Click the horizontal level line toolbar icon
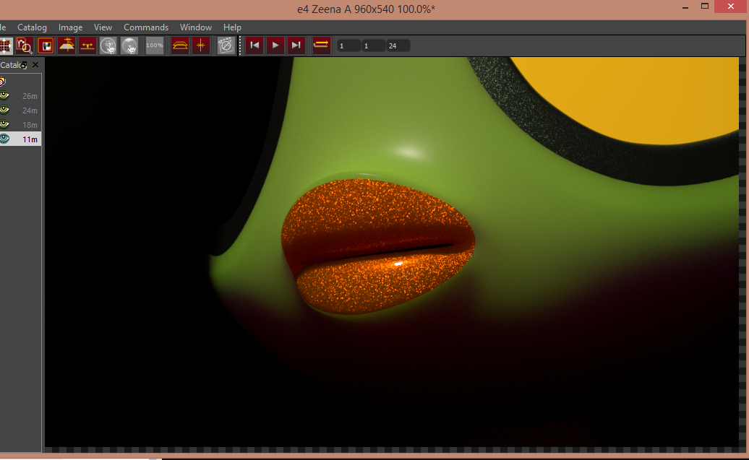This screenshot has height=460, width=749. click(x=87, y=45)
